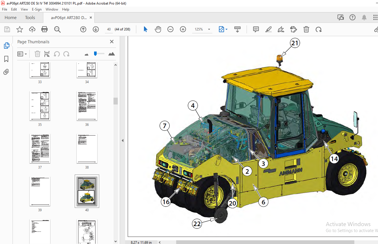The height and width of the screenshot is (244, 378).
Task: Click the upload to cloud icon
Action: point(32,29)
